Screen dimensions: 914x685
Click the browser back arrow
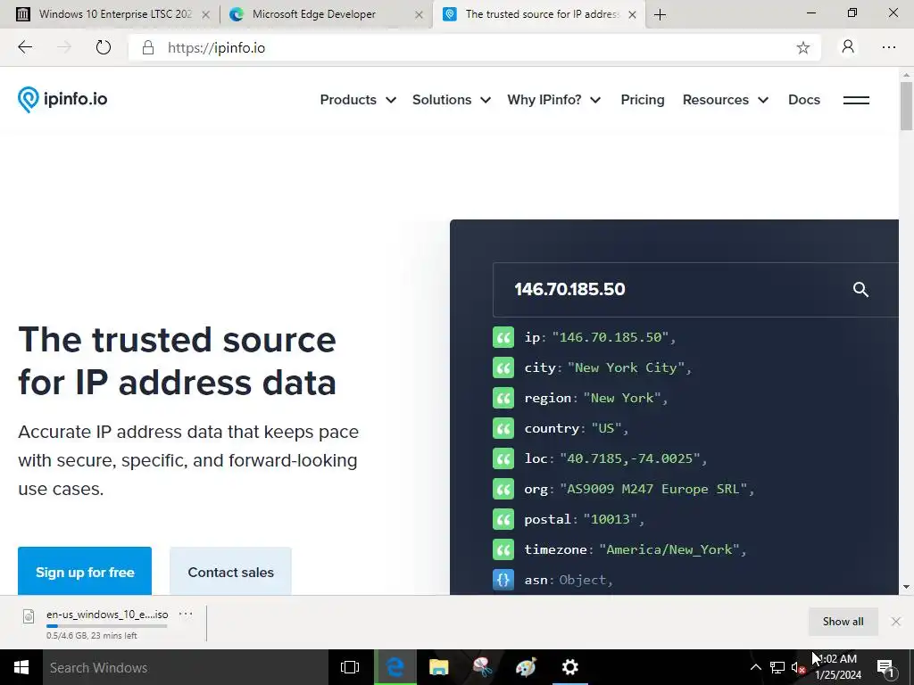pyautogui.click(x=24, y=47)
